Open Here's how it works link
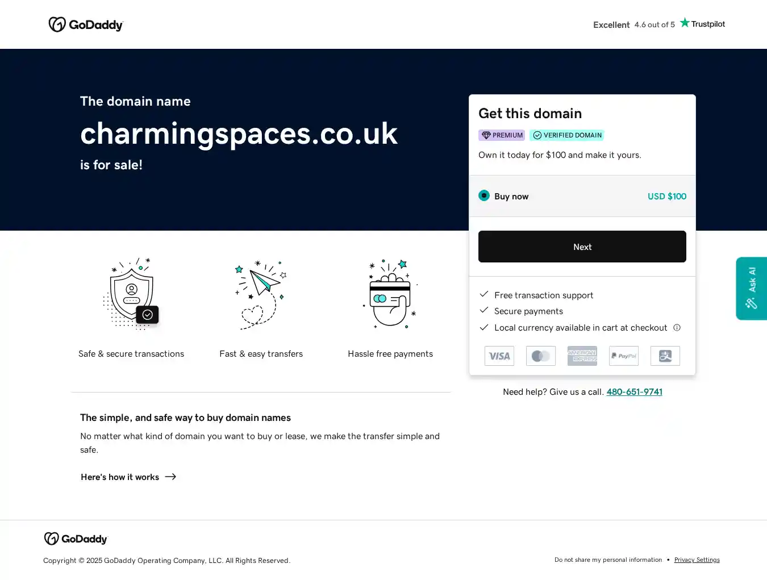767x580 pixels. (x=120, y=477)
